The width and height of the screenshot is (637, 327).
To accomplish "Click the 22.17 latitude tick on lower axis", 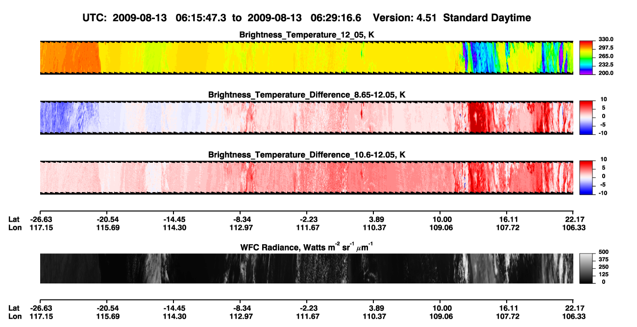I will point(573,308).
